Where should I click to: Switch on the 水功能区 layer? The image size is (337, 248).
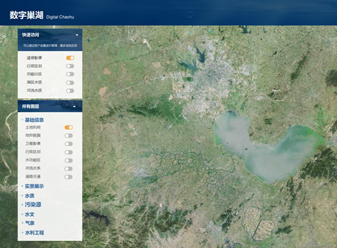click(69, 160)
